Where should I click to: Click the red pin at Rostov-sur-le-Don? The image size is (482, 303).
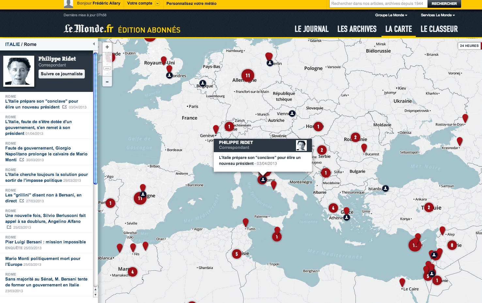[x=465, y=119]
